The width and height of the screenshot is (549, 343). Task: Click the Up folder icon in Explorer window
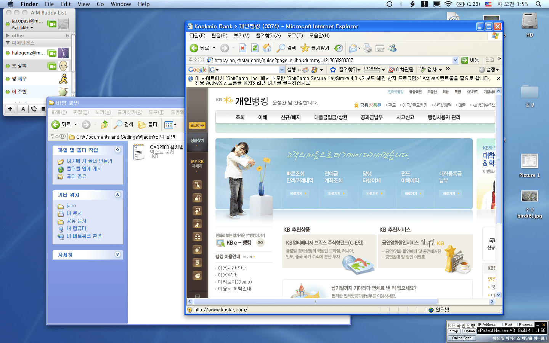coord(104,124)
